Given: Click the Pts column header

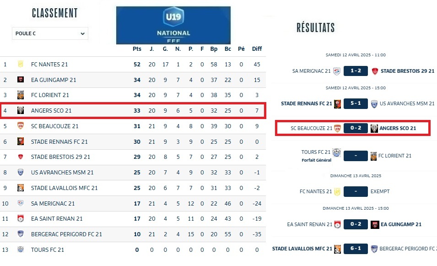Looking at the screenshot, I should 137,49.
